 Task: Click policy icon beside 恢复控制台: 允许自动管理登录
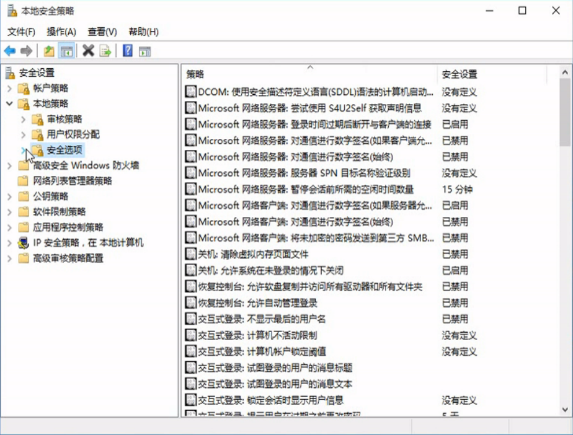click(190, 303)
